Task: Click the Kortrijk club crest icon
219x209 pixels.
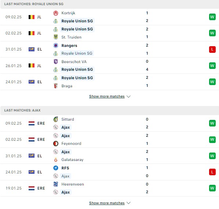Action: (x=56, y=13)
